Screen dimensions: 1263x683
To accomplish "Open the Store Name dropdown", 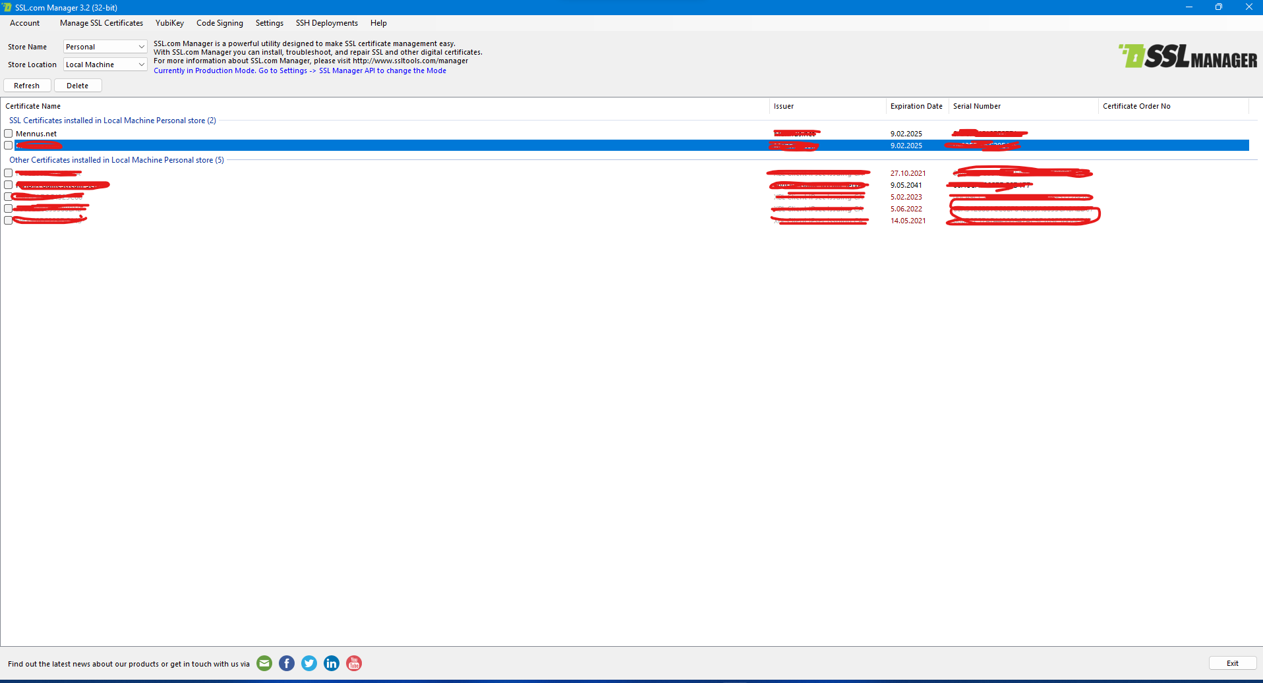I will click(x=105, y=47).
